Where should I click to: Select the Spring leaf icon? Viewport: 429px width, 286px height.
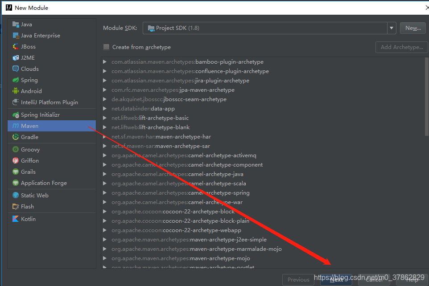pyautogui.click(x=16, y=80)
